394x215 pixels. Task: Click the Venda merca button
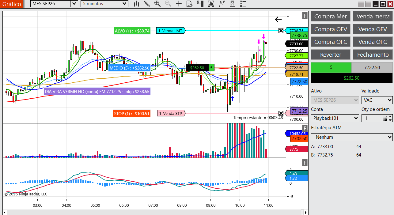373,17
